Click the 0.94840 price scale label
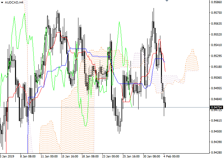224x160 pixels. [x=216, y=99]
